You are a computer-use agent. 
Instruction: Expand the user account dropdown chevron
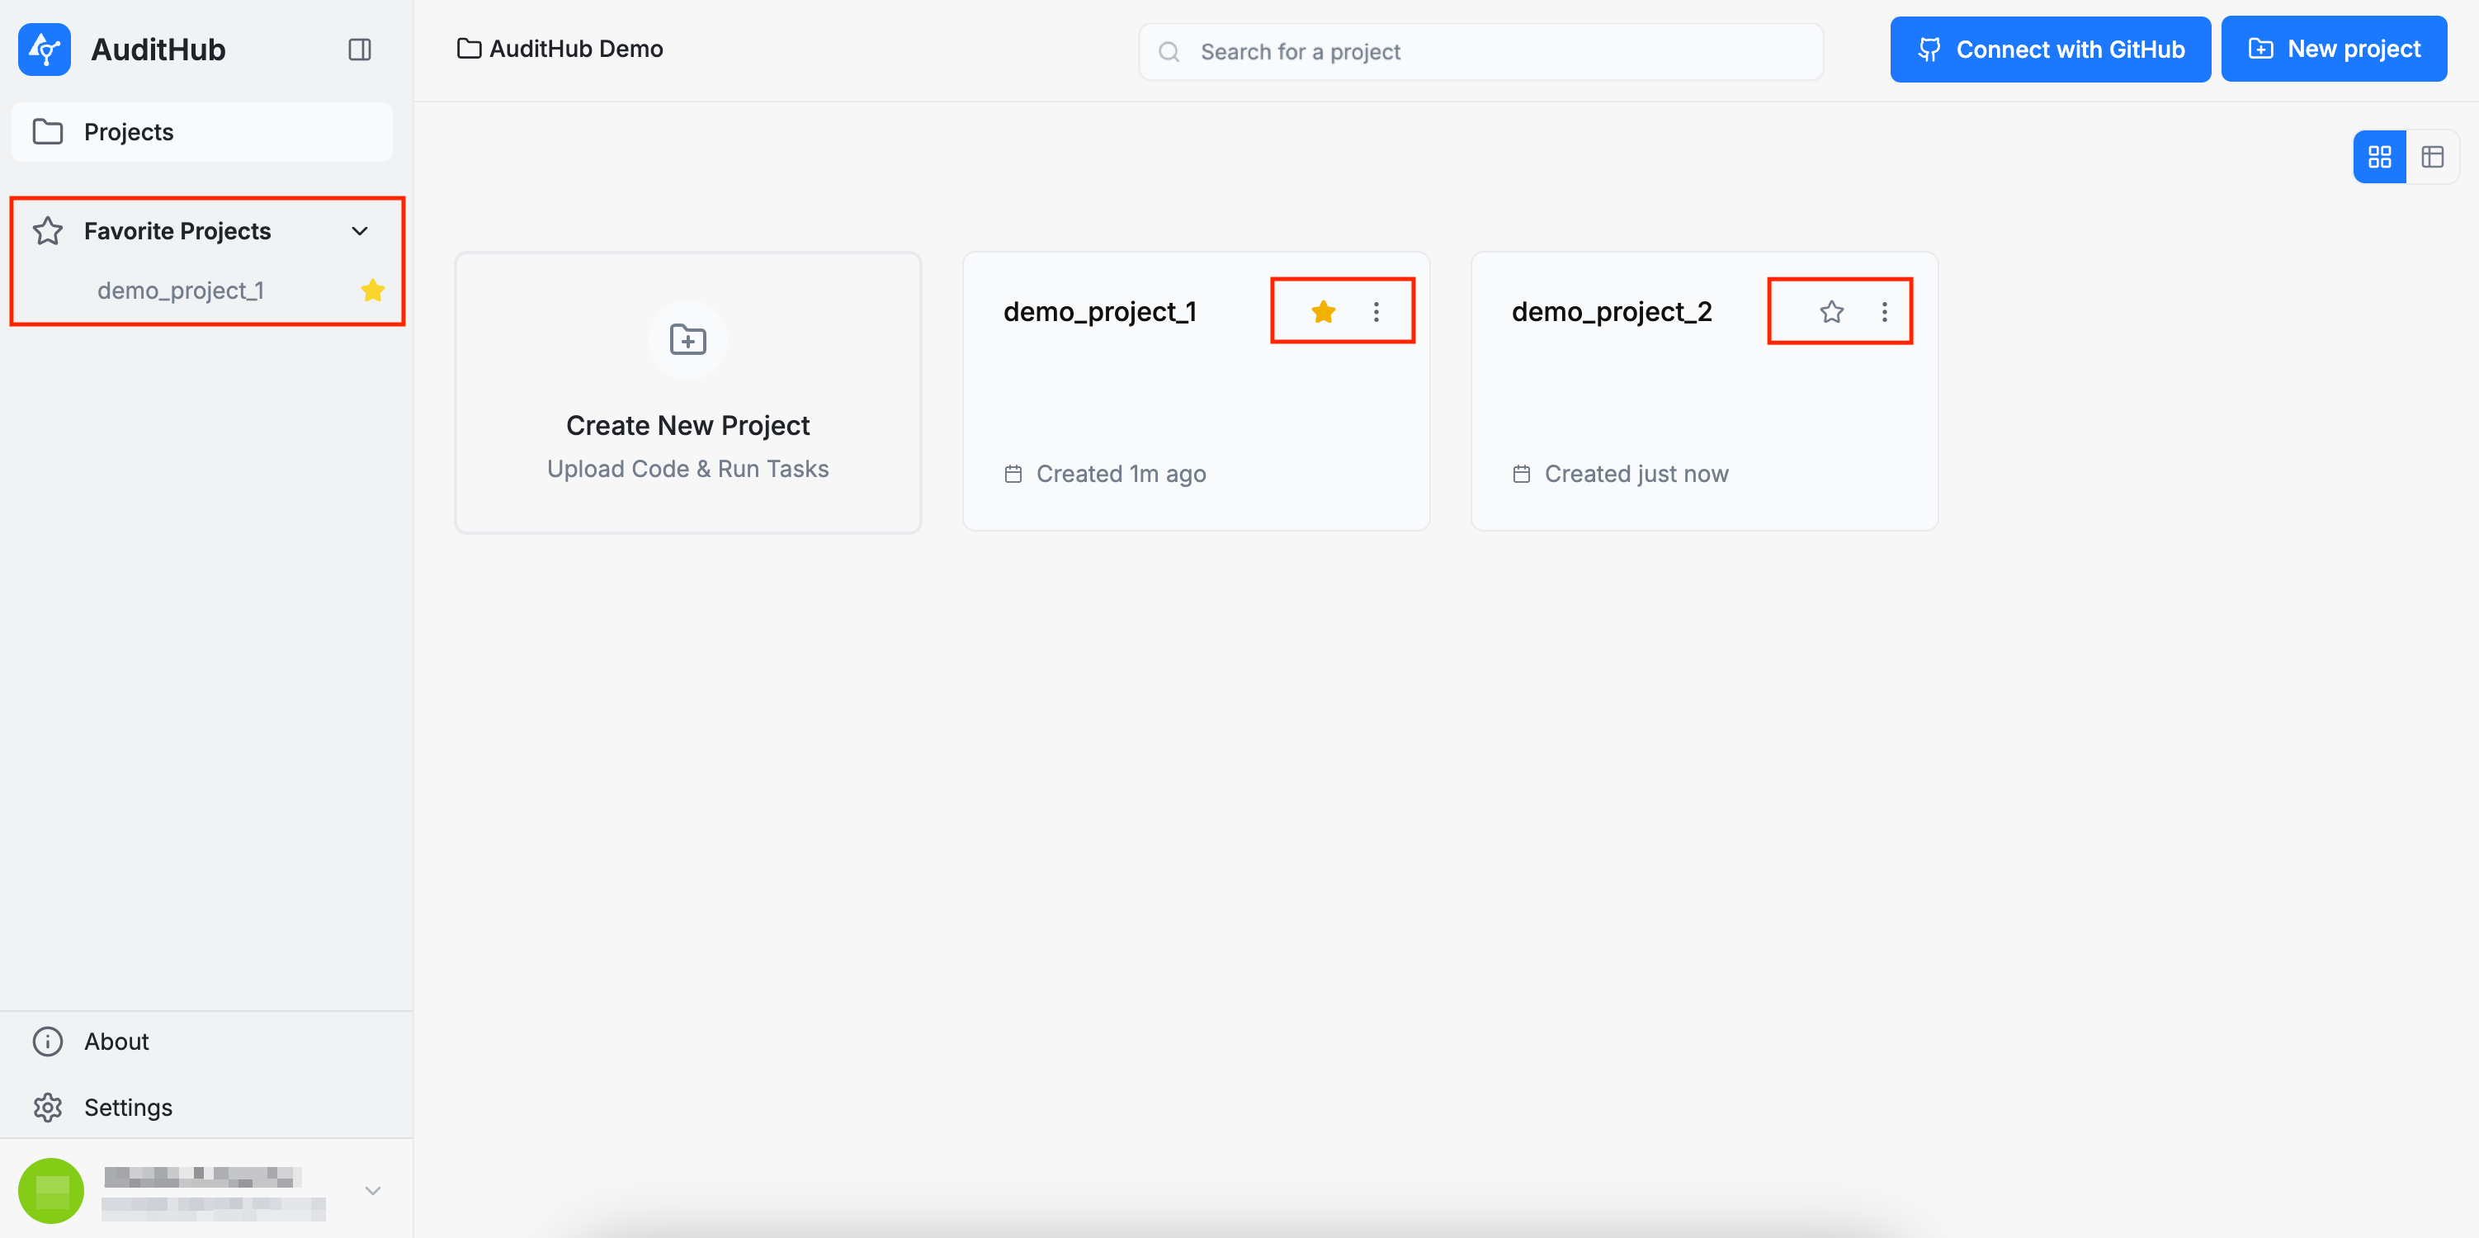click(372, 1191)
